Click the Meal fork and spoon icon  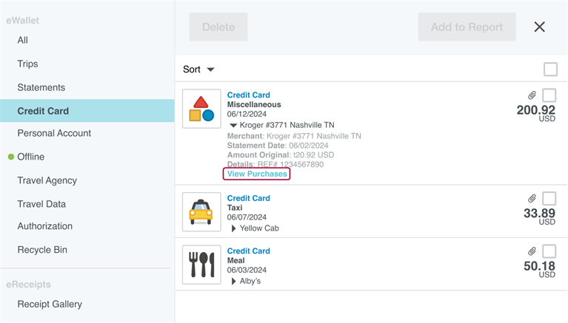201,265
